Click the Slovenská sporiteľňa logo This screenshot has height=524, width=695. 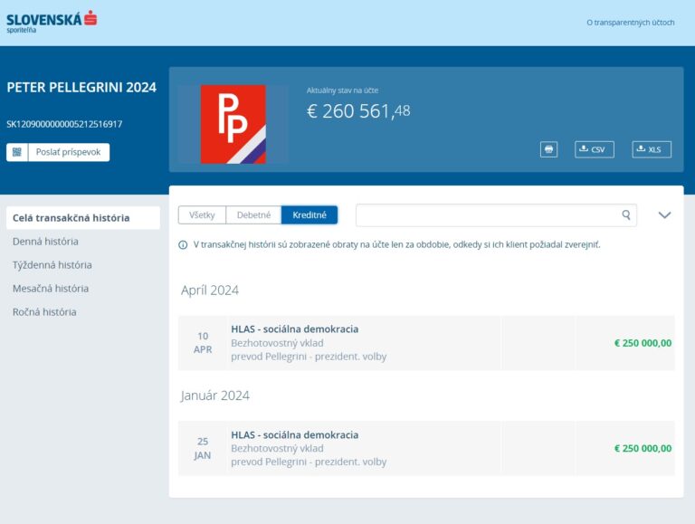pos(52,21)
